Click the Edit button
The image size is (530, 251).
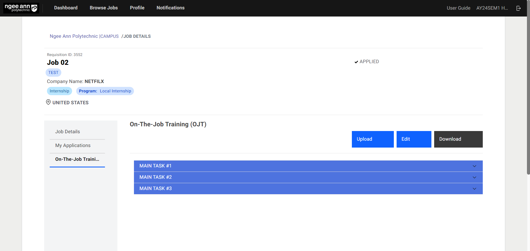[413, 139]
